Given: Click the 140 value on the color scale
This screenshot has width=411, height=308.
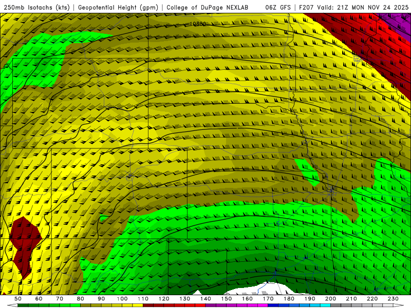Looking at the screenshot, I should (x=206, y=299).
